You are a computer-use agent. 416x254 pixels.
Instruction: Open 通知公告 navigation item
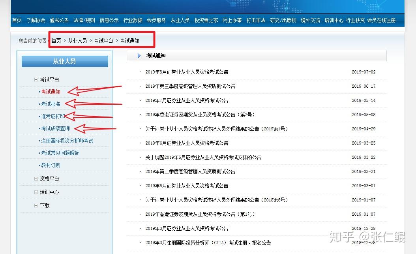(59, 20)
